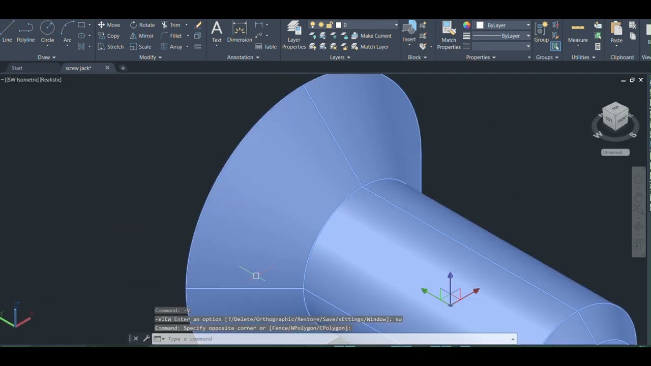
Task: Click the Object Color wheel icon
Action: (466, 25)
